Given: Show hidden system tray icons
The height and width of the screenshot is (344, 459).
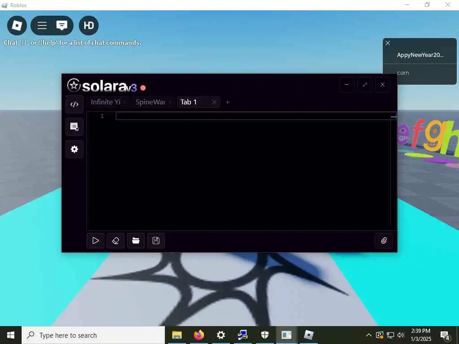Looking at the screenshot, I should pyautogui.click(x=369, y=335).
